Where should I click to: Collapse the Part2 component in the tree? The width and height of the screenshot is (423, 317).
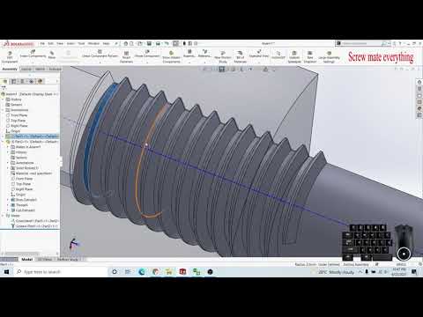coord(4,142)
